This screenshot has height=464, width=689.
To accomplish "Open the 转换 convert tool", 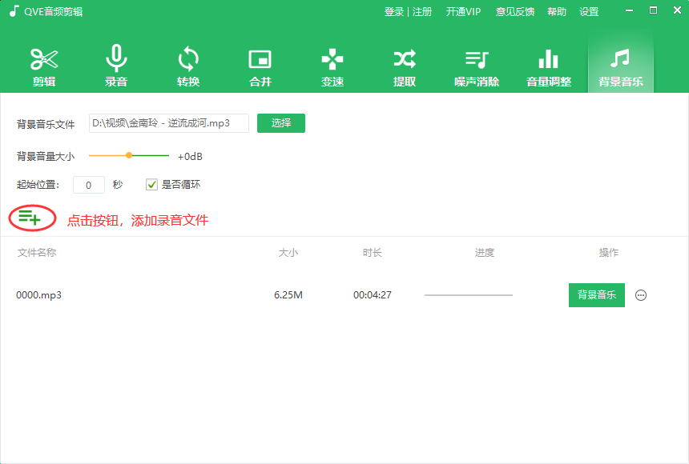I will point(188,66).
